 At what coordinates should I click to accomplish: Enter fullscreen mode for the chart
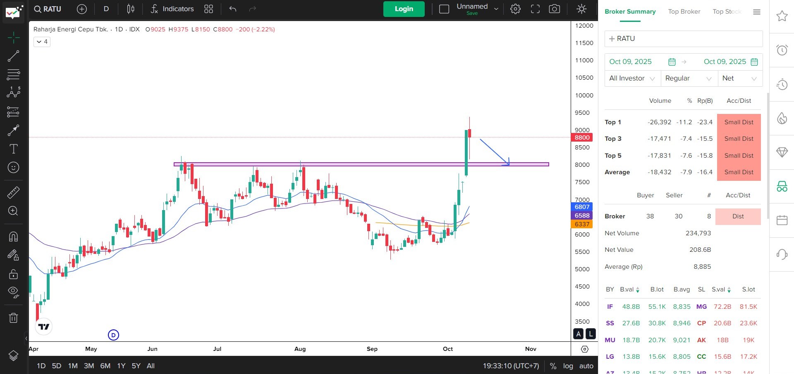point(535,9)
